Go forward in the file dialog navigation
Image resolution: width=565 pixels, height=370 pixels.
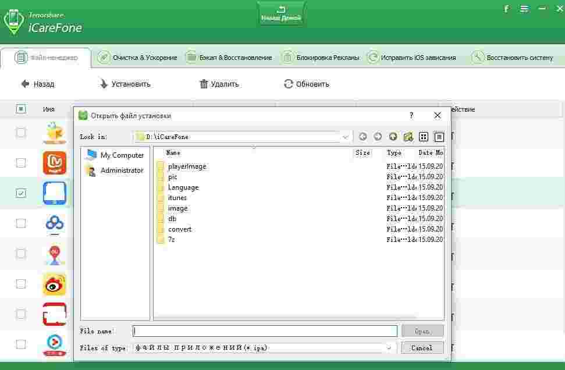pyautogui.click(x=378, y=137)
